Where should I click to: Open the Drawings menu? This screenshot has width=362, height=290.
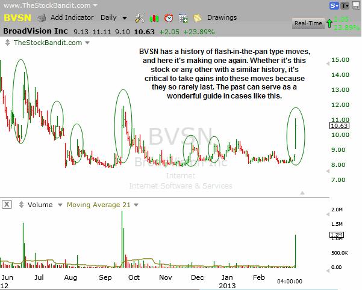click(x=220, y=18)
